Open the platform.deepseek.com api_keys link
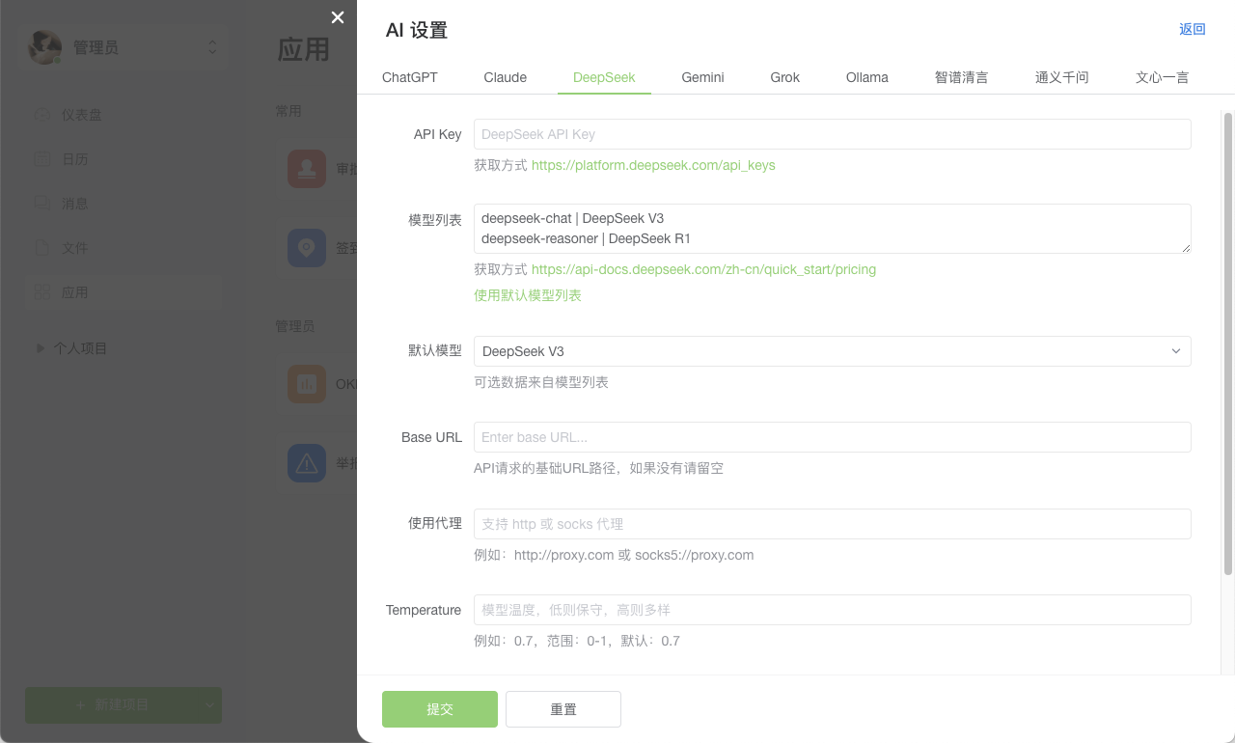This screenshot has height=743, width=1235. tap(653, 165)
